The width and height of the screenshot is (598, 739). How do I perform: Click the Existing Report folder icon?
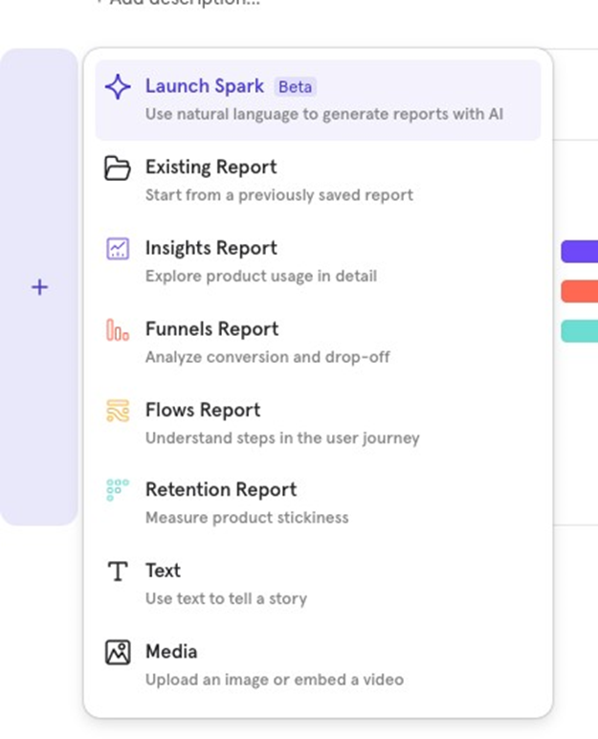point(118,169)
